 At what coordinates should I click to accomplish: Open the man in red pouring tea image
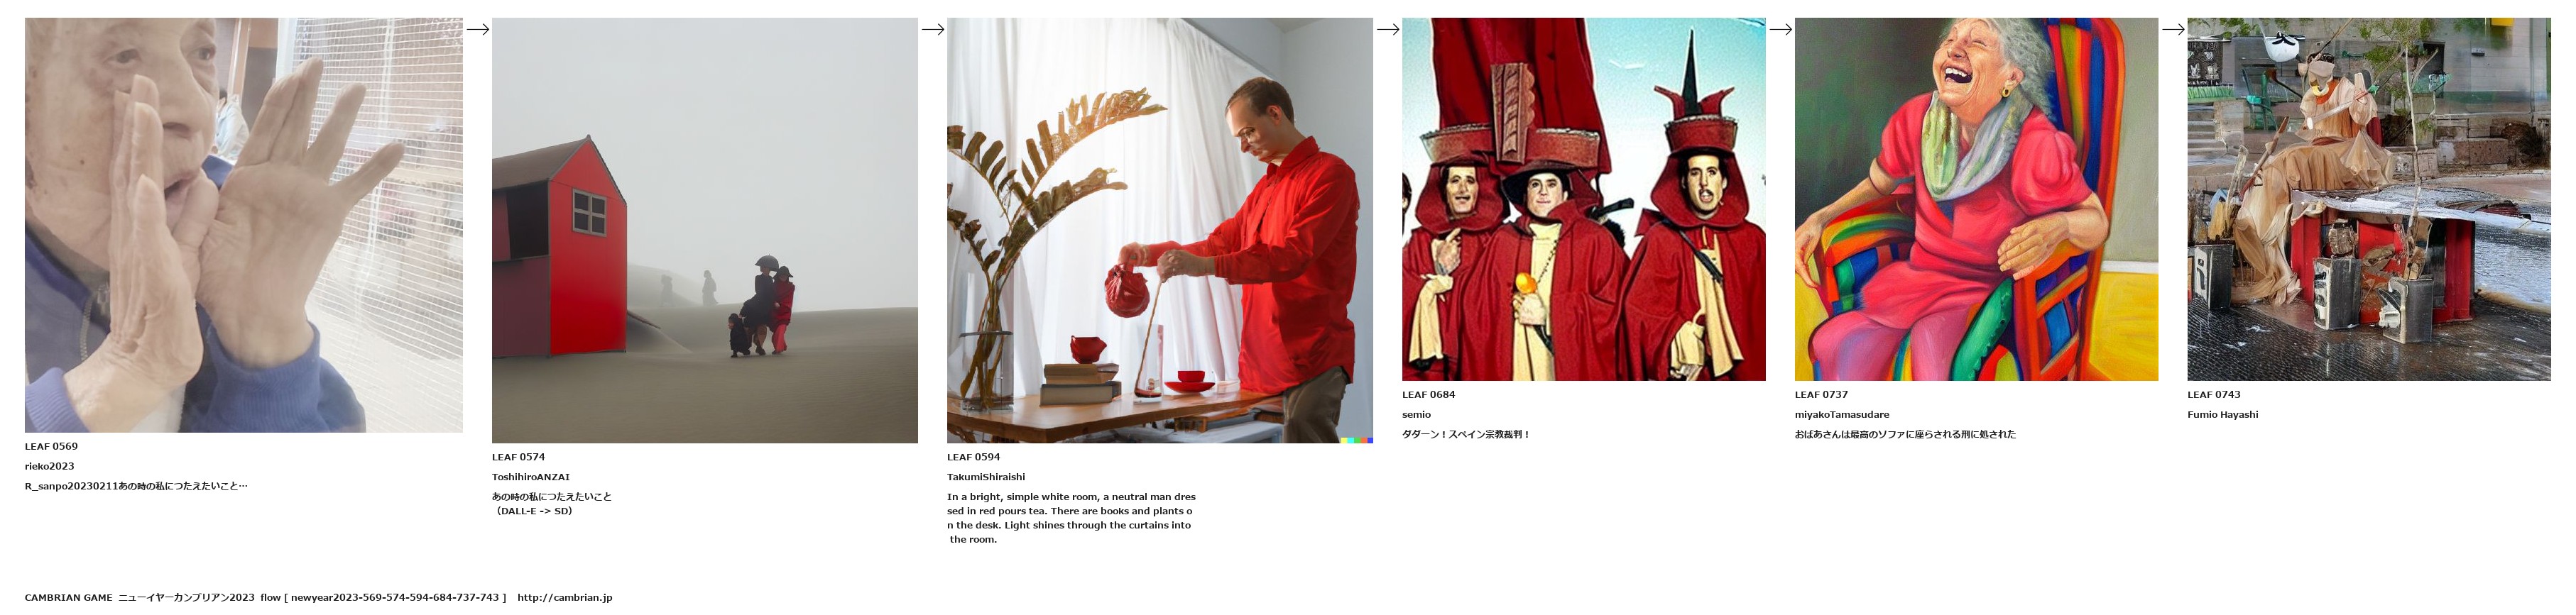1160,231
